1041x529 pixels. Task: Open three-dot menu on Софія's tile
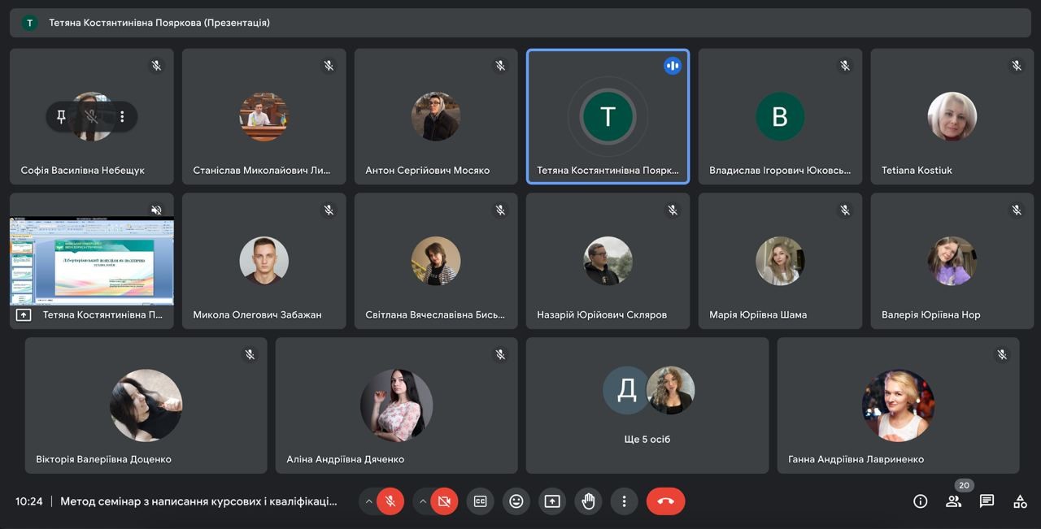pos(122,117)
